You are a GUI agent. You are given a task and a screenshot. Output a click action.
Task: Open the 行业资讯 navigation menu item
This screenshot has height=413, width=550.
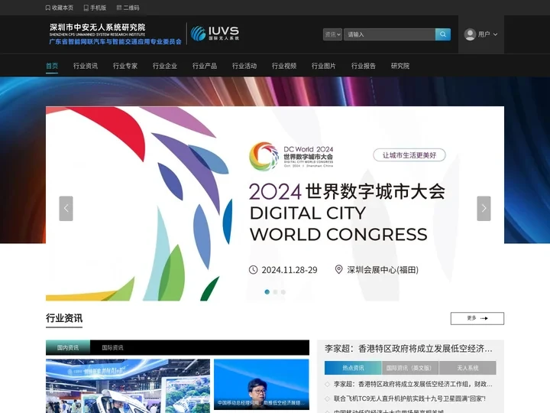(x=86, y=66)
